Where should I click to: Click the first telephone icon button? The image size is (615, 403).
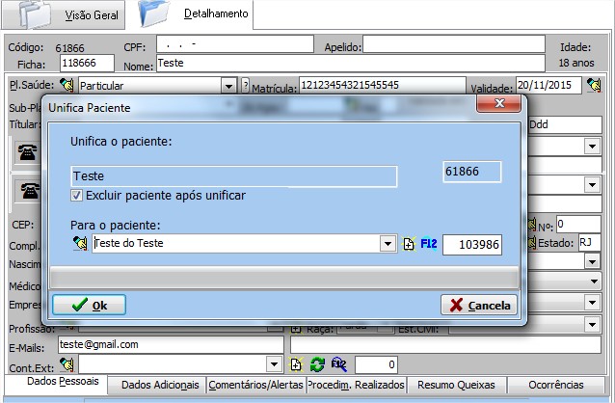[28, 151]
